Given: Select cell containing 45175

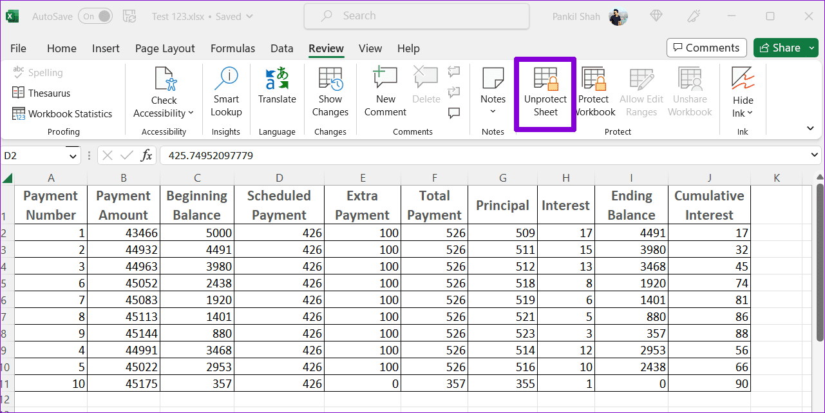Looking at the screenshot, I should pos(124,384).
